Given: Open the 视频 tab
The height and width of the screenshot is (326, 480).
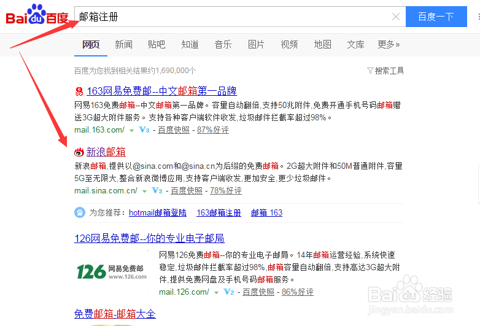Looking at the screenshot, I should 289,45.
